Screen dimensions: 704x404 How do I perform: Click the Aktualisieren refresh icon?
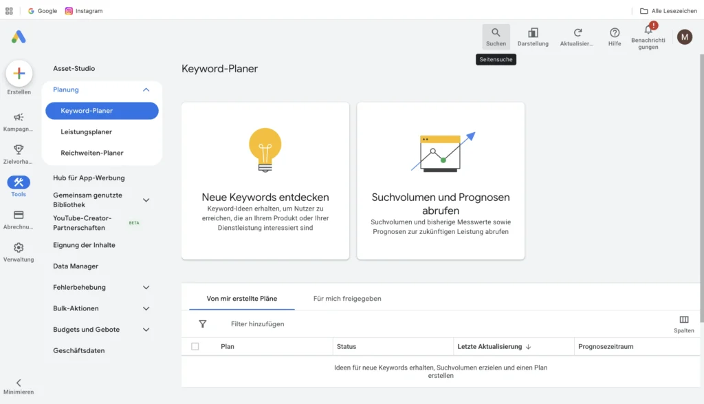(x=577, y=32)
